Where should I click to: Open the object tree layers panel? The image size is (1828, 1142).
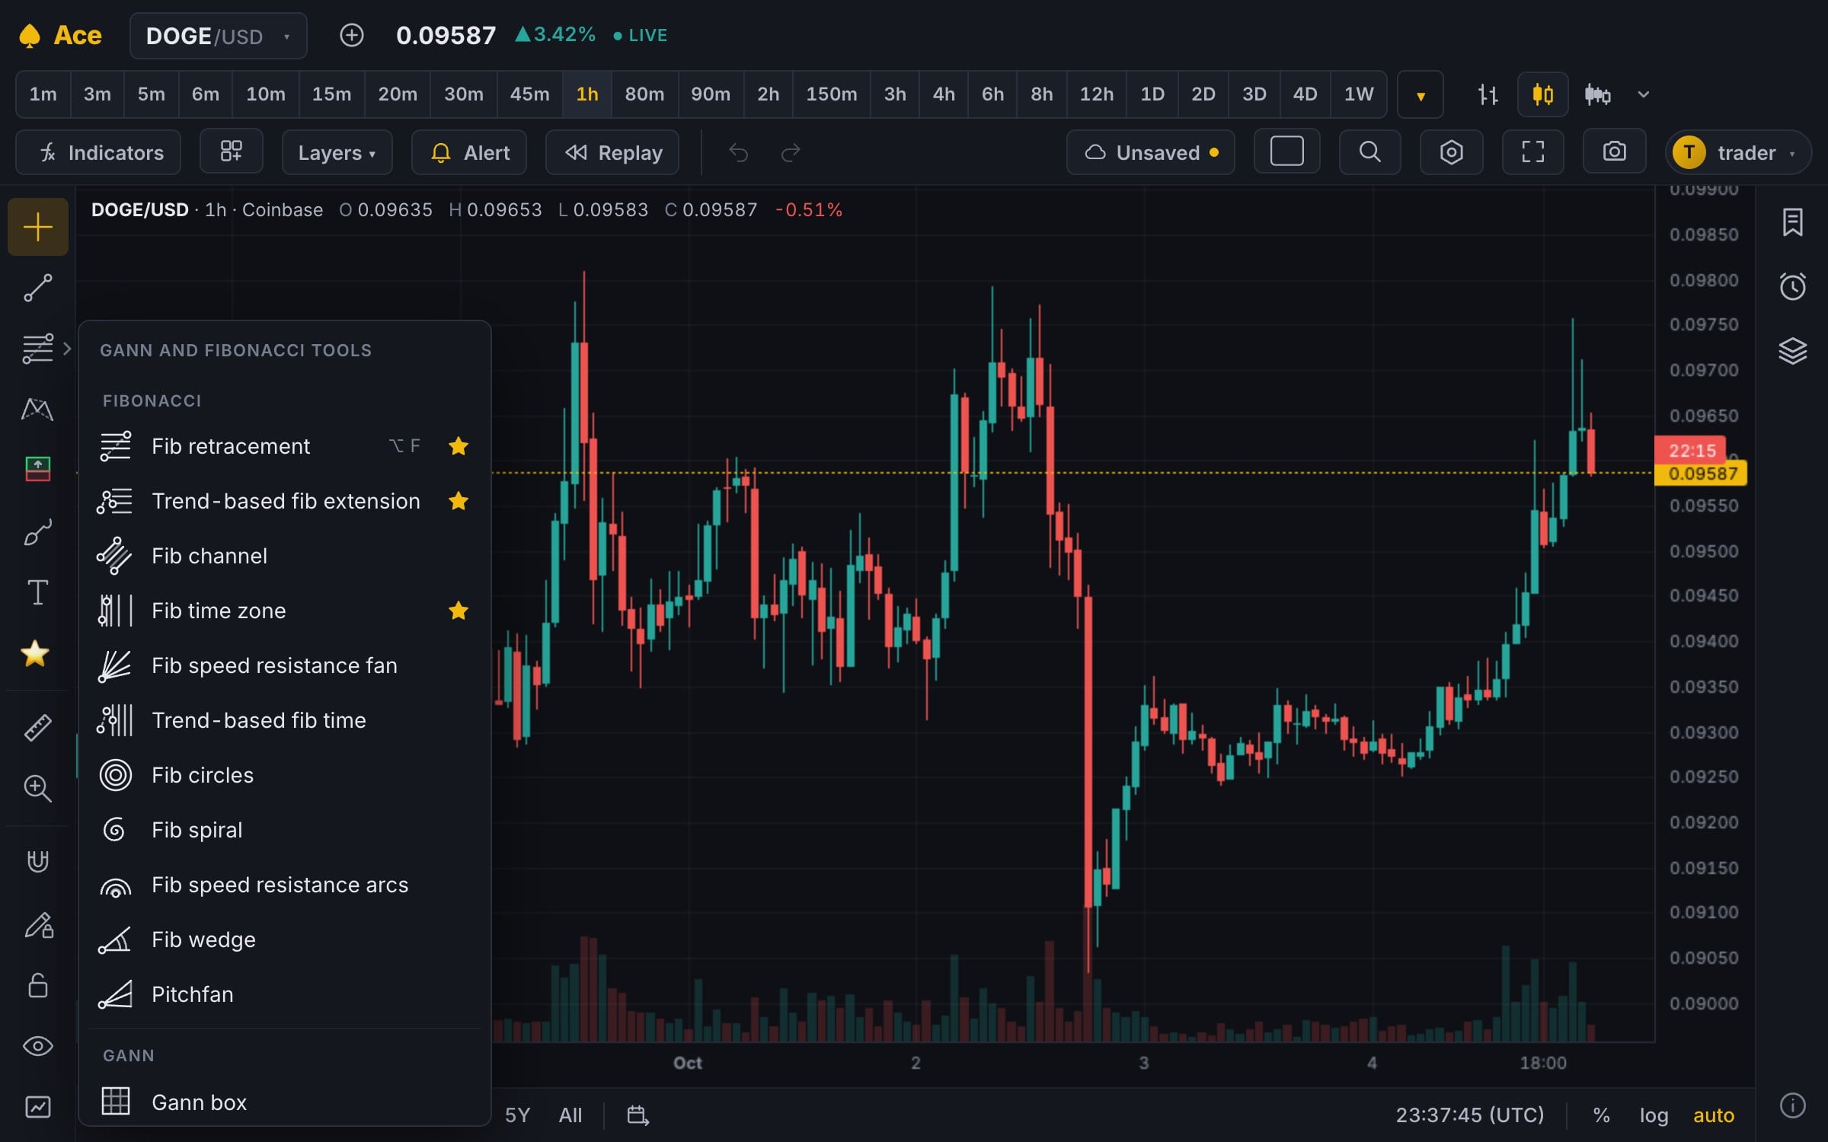click(x=1792, y=351)
